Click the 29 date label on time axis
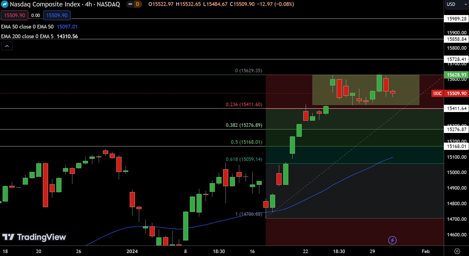The height and width of the screenshot is (256, 469). [372, 251]
